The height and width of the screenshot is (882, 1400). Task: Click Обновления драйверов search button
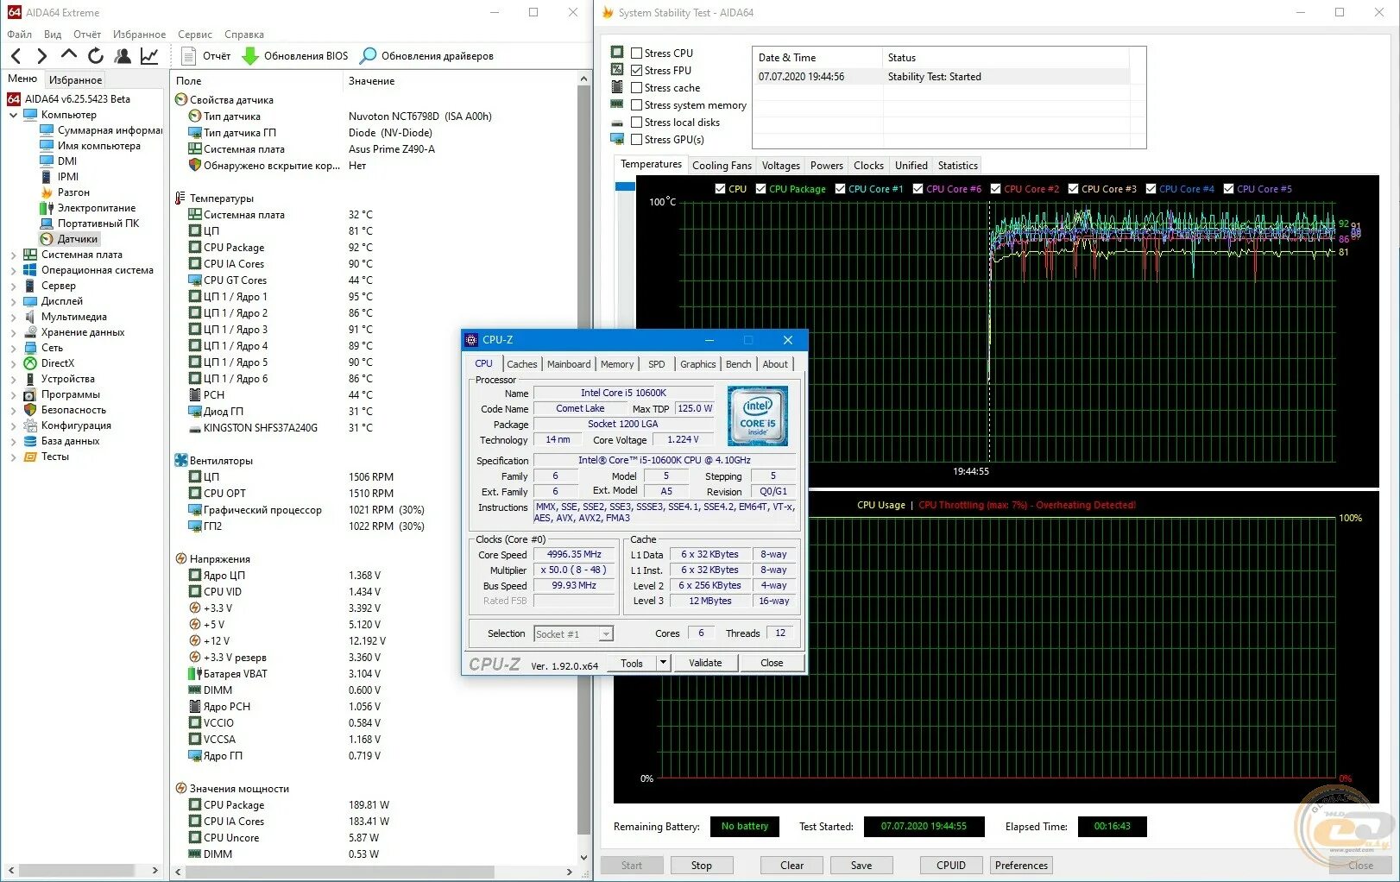click(x=426, y=56)
